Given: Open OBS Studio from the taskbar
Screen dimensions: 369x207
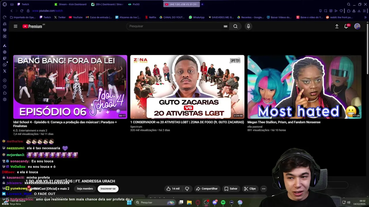Looking at the screenshot, I should 206,202.
